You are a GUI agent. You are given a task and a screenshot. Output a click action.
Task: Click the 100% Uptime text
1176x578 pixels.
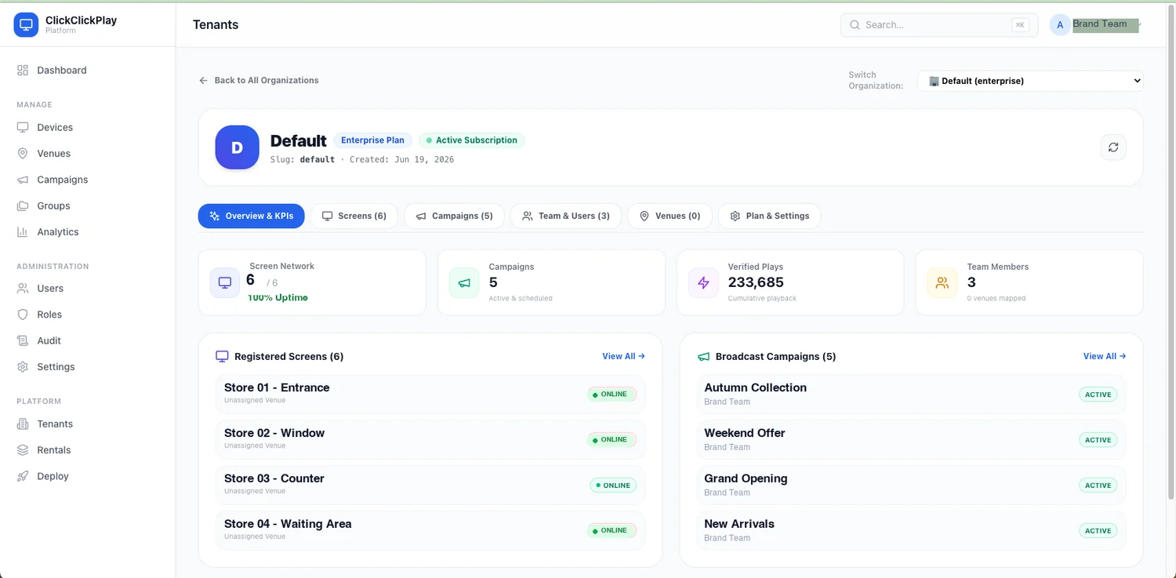pyautogui.click(x=278, y=298)
